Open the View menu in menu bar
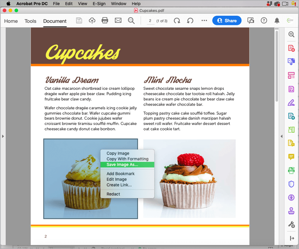 [x=82, y=4]
